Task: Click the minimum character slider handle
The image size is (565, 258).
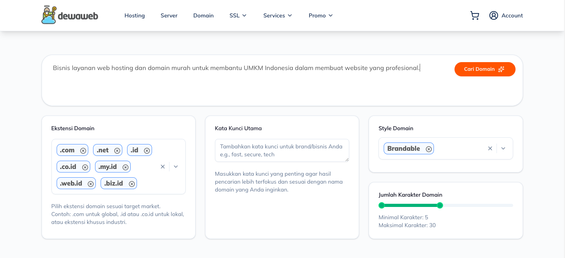Action: pos(382,205)
